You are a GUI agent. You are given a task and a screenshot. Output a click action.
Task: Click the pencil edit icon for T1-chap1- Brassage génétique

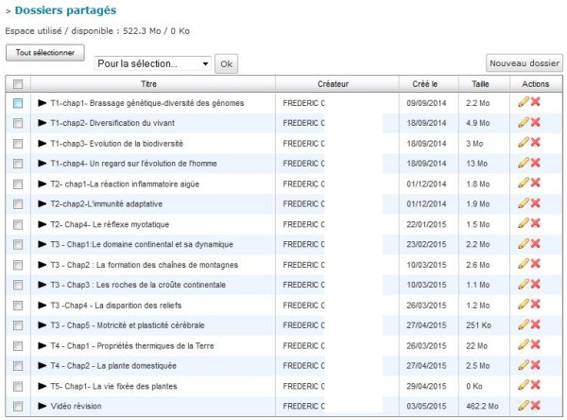tap(524, 102)
